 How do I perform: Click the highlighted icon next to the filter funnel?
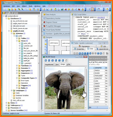[92, 9]
